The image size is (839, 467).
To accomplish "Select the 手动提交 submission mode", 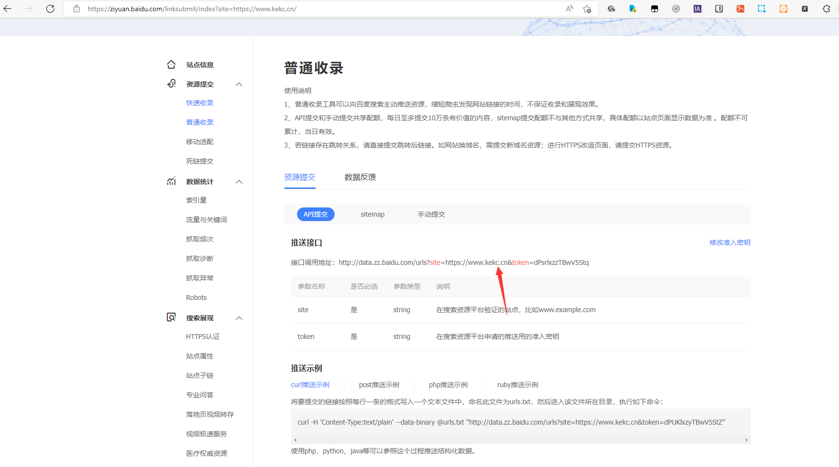I will pyautogui.click(x=431, y=214).
